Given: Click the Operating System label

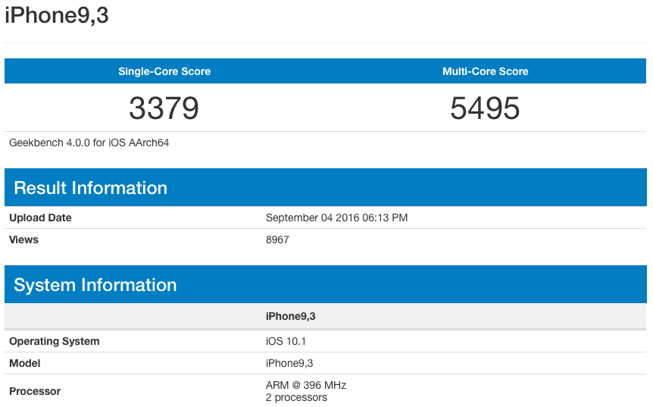Looking at the screenshot, I should pos(54,341).
